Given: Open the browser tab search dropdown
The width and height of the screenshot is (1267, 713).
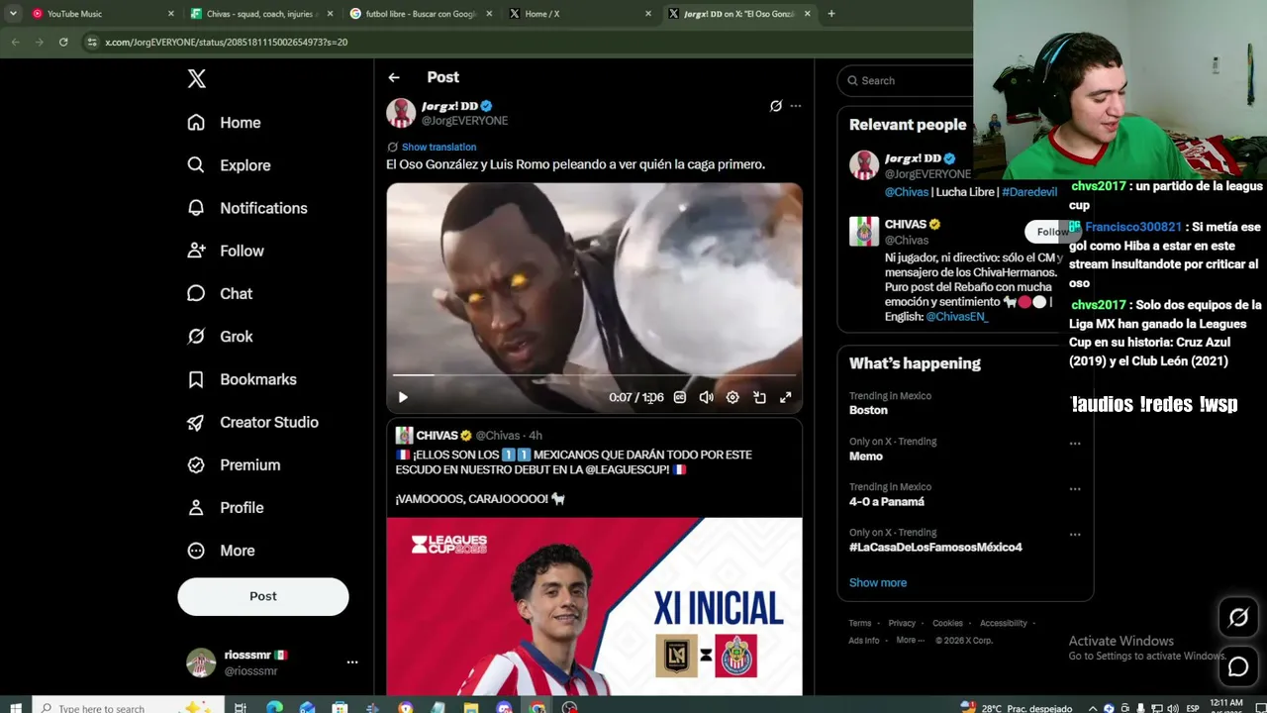Looking at the screenshot, I should [13, 14].
